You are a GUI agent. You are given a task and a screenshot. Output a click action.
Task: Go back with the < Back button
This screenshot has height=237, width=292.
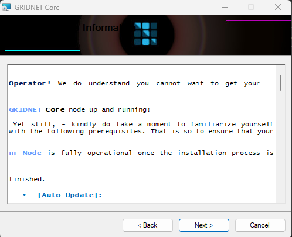click(148, 225)
